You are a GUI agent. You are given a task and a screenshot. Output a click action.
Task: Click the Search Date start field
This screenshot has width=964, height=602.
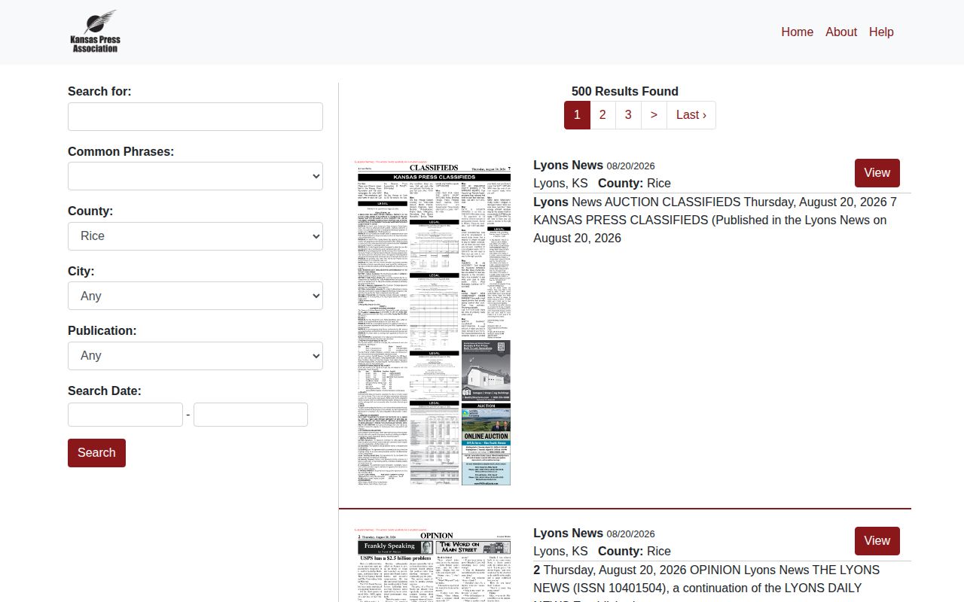(x=125, y=415)
